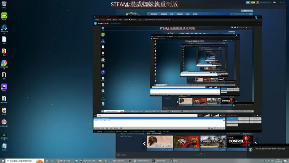This screenshot has height=163, width=289.
Task: Move source down with the down arrow
Action: (x=224, y=128)
